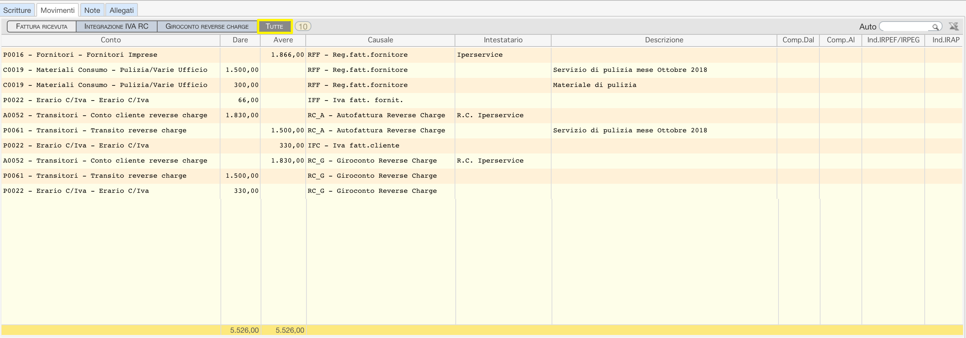Image resolution: width=966 pixels, height=338 pixels.
Task: Click the Dare value 330,00 in the last row
Action: (246, 191)
